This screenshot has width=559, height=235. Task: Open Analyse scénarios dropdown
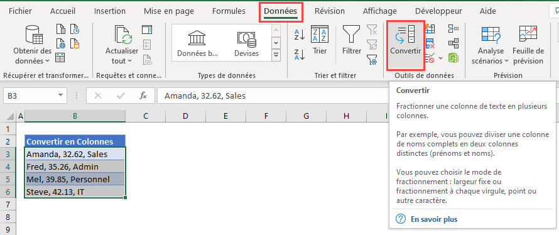pos(491,45)
